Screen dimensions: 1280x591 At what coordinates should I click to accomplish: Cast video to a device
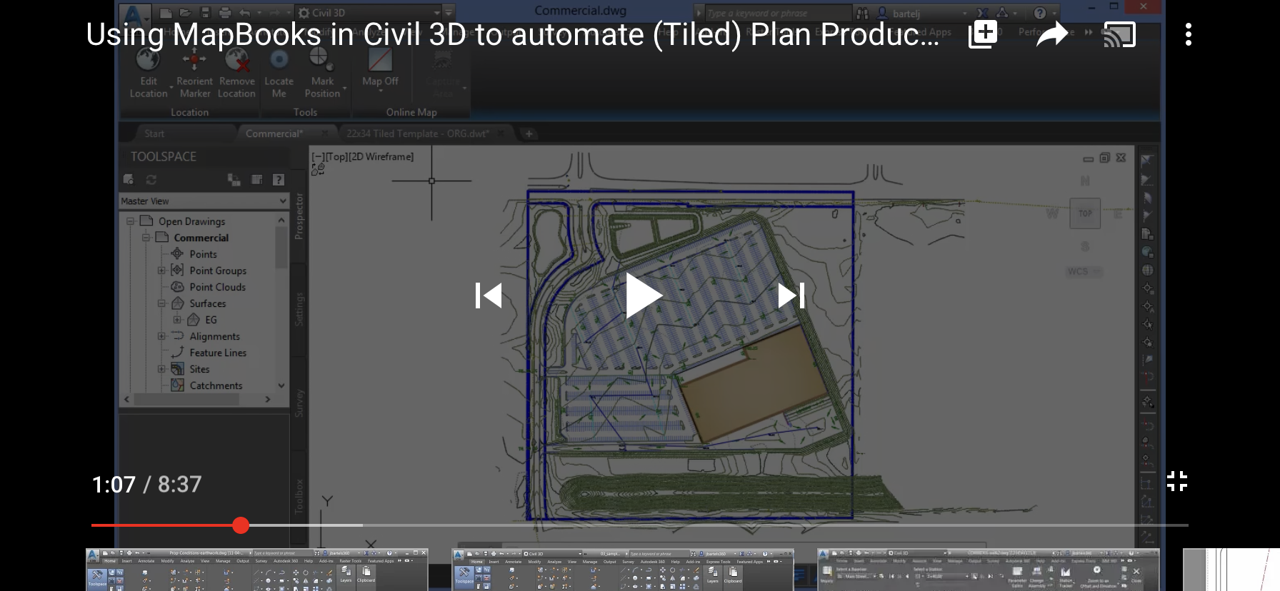(x=1120, y=34)
